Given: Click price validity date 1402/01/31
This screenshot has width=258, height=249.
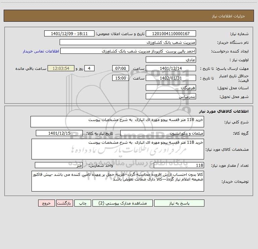Looking at the screenshot, I should click(x=171, y=78).
